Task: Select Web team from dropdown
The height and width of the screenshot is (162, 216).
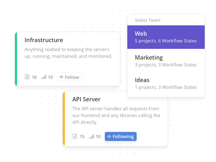Action: tap(166, 37)
